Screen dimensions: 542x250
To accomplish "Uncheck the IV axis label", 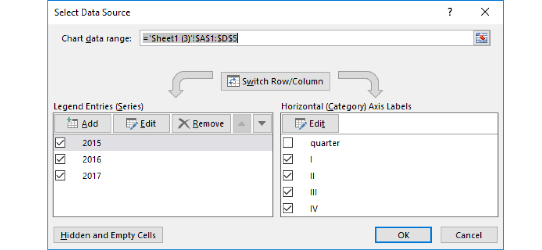I will [x=288, y=208].
